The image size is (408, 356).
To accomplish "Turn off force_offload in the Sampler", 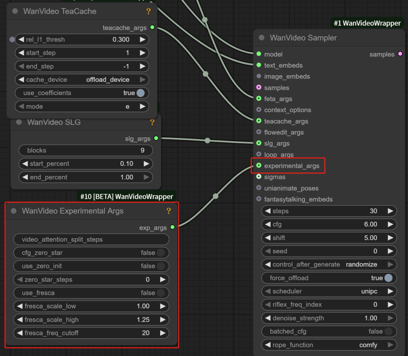I will (x=388, y=278).
